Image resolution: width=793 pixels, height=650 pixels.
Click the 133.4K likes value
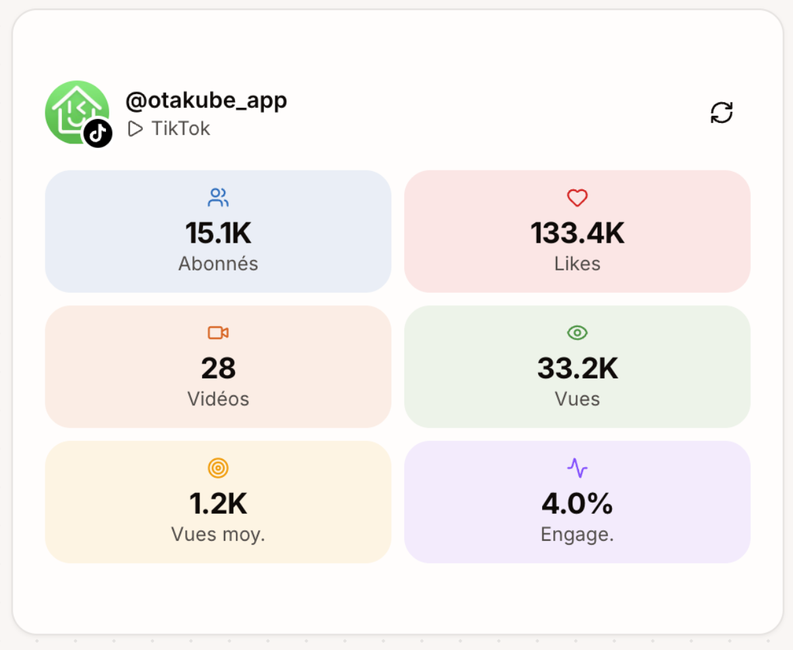(x=578, y=232)
